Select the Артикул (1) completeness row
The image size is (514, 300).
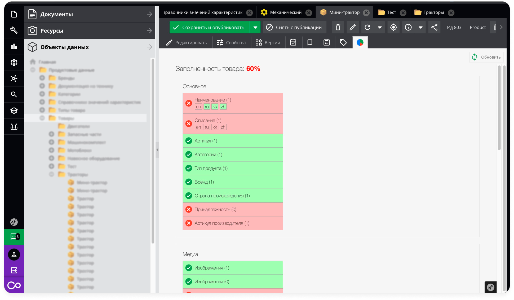[233, 141]
